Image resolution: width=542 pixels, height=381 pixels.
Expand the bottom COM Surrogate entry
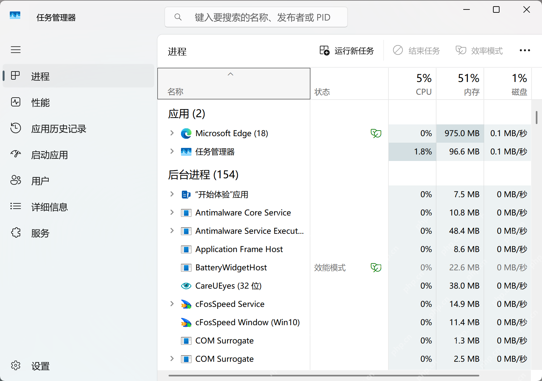click(x=172, y=359)
